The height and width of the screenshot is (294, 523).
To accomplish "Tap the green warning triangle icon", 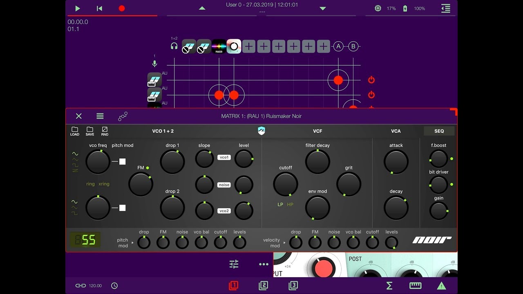I will point(442,286).
